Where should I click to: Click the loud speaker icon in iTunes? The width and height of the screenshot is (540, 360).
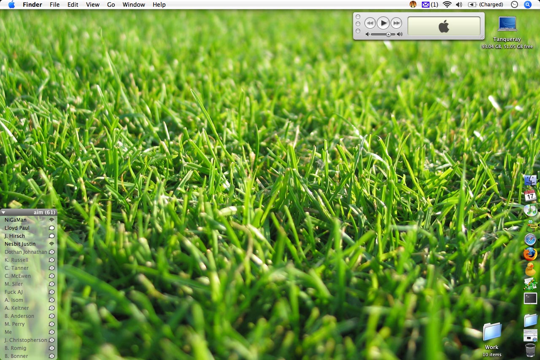pos(400,34)
